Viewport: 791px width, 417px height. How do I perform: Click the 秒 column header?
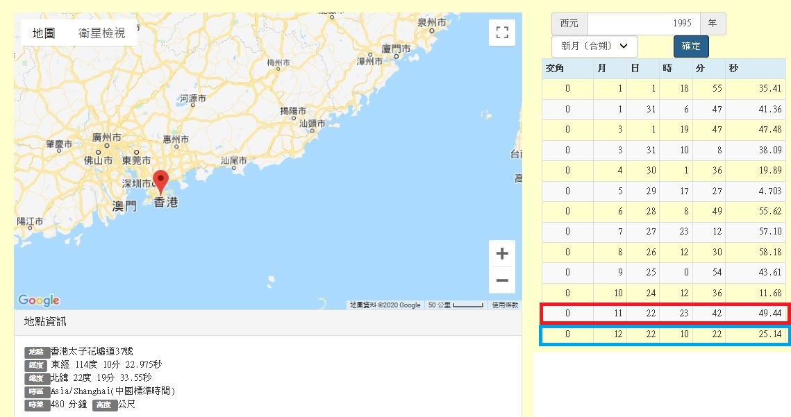[x=733, y=68]
